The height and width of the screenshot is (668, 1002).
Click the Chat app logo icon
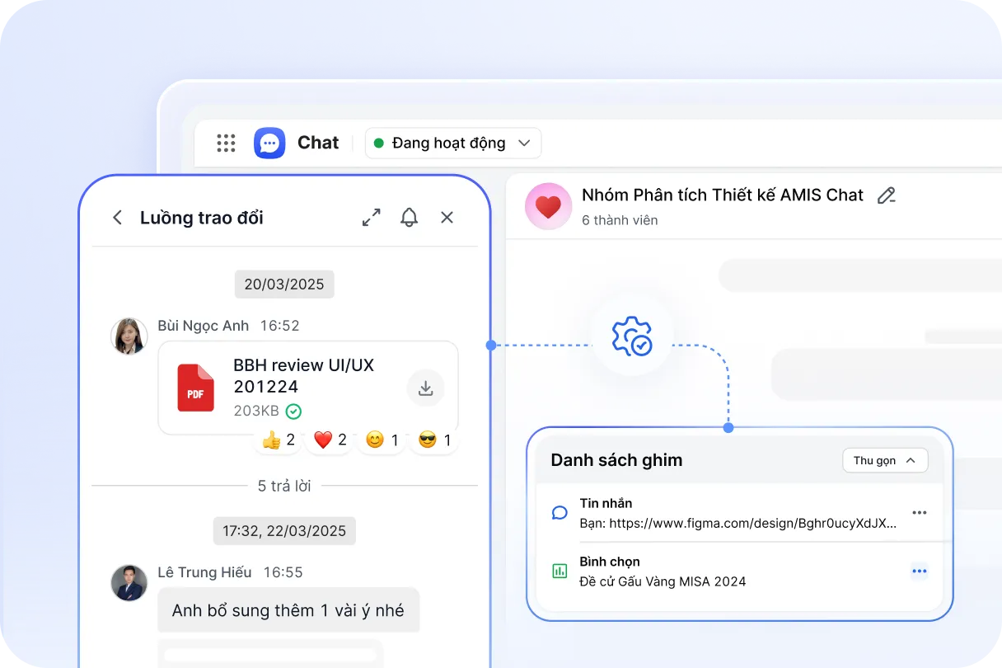(x=269, y=143)
